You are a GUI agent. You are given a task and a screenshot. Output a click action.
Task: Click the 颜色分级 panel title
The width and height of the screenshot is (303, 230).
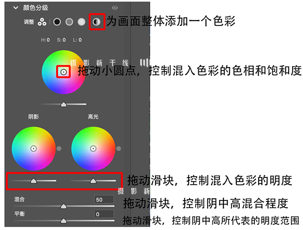coord(35,8)
